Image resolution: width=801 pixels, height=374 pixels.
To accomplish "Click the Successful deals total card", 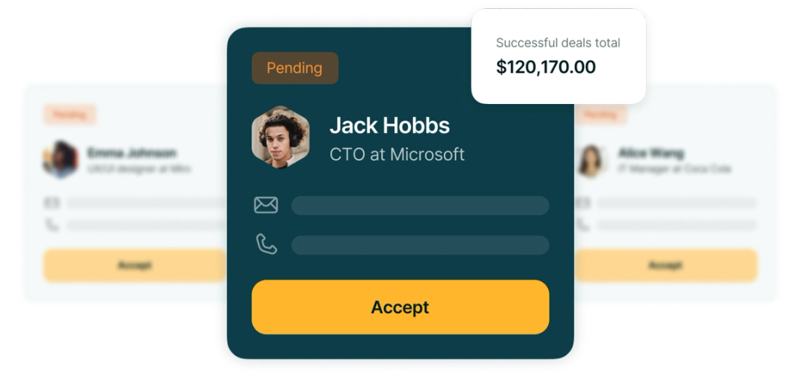I will (558, 56).
